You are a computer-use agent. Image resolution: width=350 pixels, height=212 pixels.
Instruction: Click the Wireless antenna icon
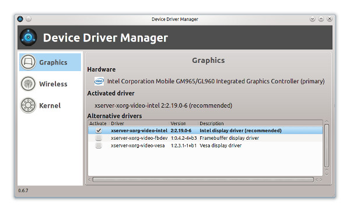coord(28,84)
